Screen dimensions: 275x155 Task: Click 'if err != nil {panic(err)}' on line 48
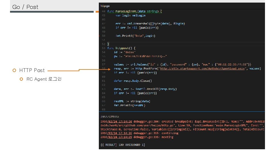coord(137,28)
